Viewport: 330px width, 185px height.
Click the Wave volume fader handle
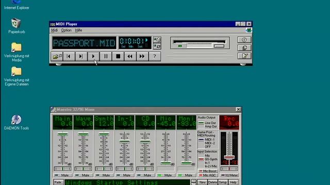tap(84, 134)
